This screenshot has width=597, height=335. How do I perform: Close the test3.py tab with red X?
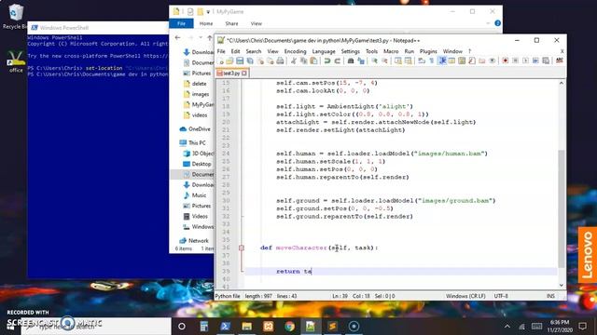coord(244,73)
